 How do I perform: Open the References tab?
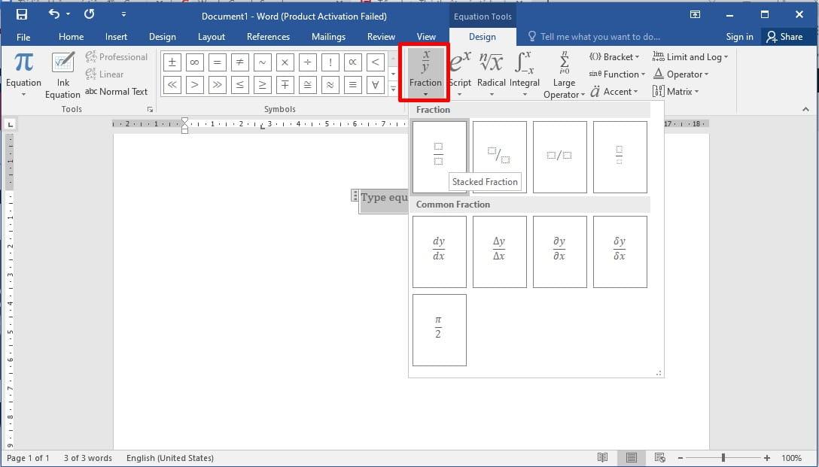tap(268, 36)
